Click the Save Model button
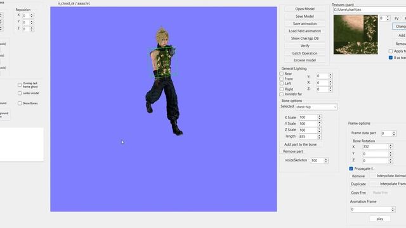 [x=304, y=16]
